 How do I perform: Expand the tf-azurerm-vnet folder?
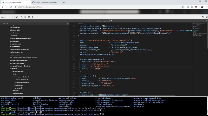[9, 44]
